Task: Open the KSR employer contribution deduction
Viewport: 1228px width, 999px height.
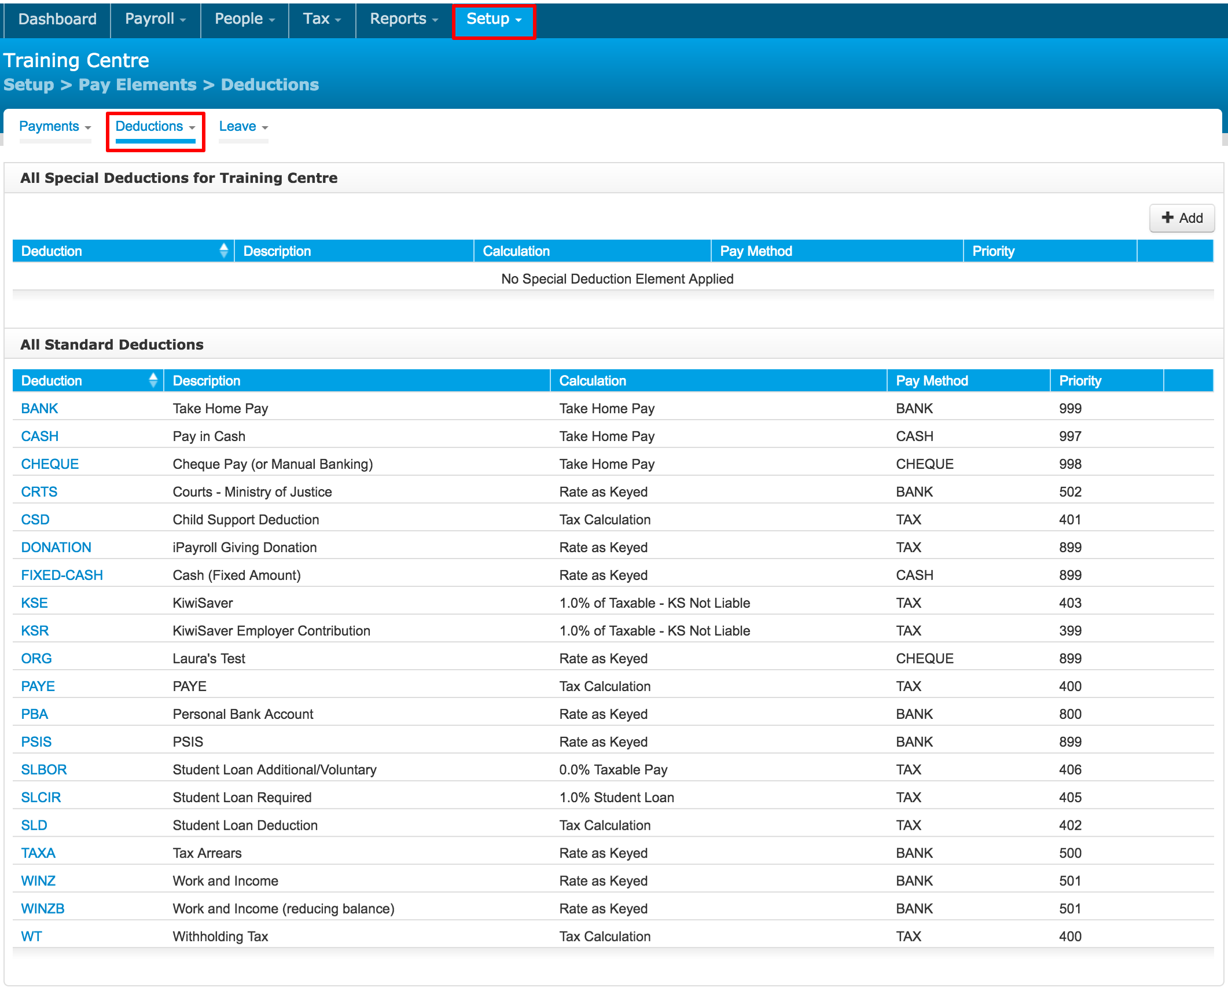Action: (35, 631)
